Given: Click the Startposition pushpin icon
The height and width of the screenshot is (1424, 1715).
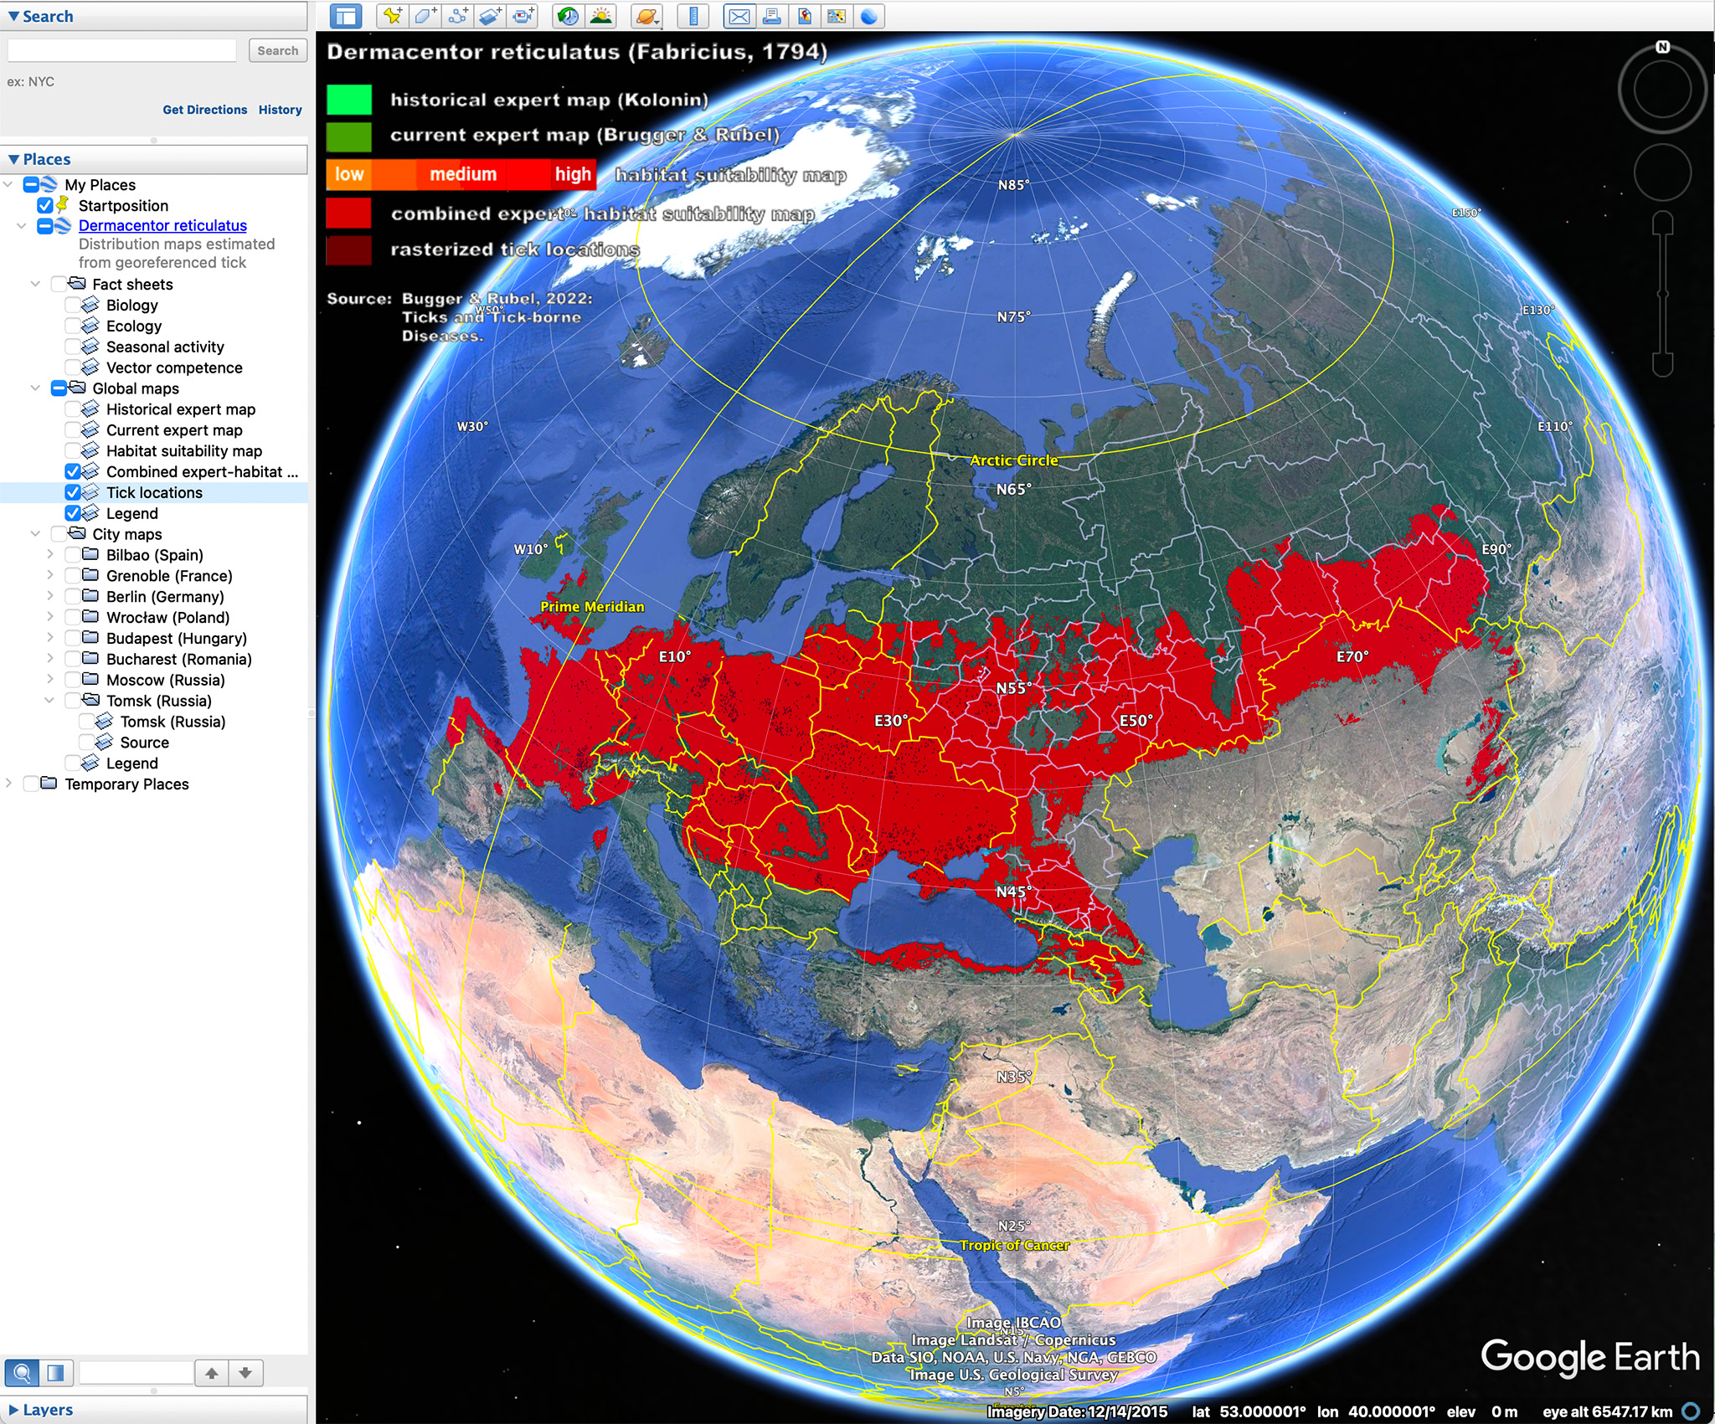Looking at the screenshot, I should (64, 204).
